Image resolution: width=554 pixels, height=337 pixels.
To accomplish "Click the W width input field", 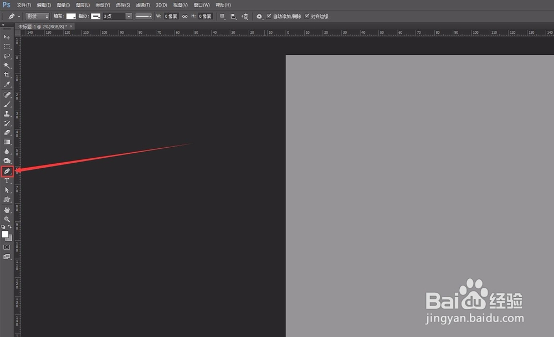I will pos(171,16).
